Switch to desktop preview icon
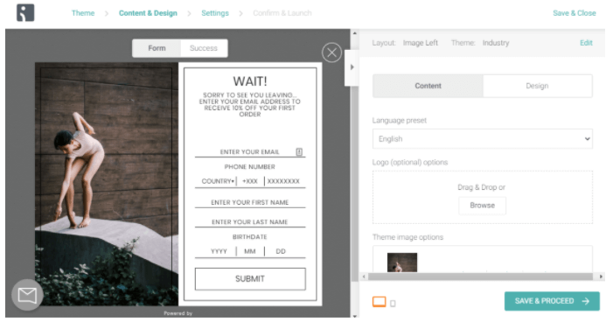The width and height of the screenshot is (606, 322). 380,302
